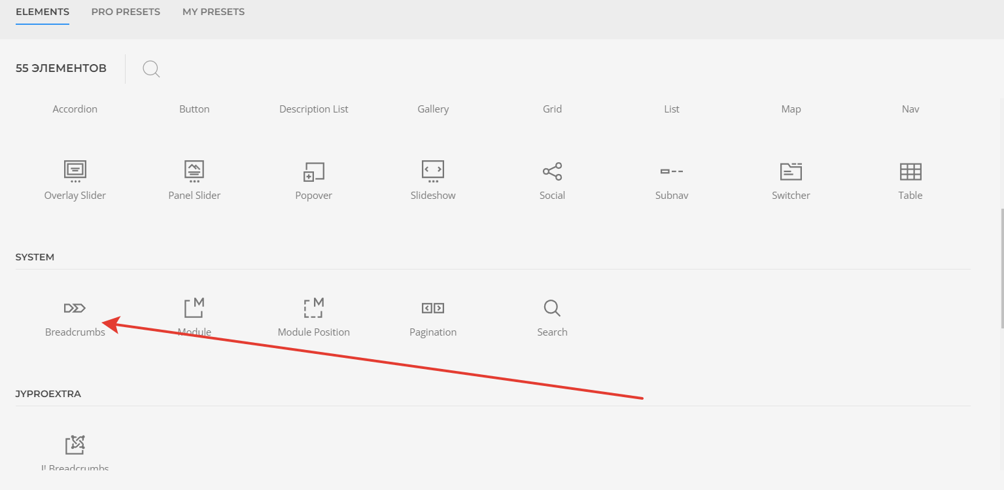Add the Pagination element icon
This screenshot has width=1004, height=490.
pos(433,308)
